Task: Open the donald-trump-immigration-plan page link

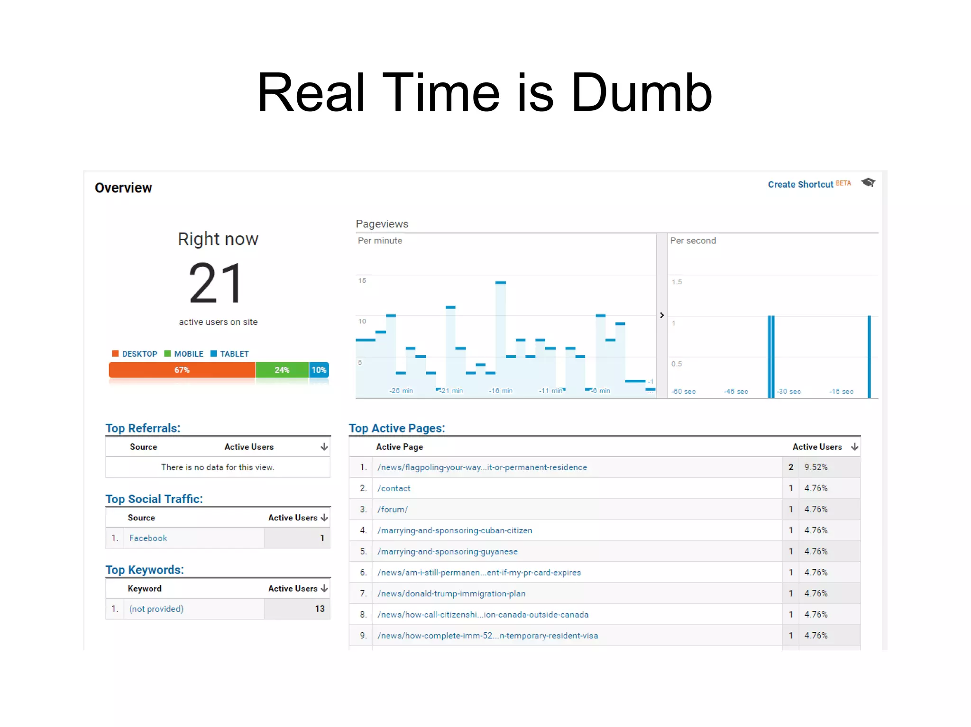Action: coord(451,593)
